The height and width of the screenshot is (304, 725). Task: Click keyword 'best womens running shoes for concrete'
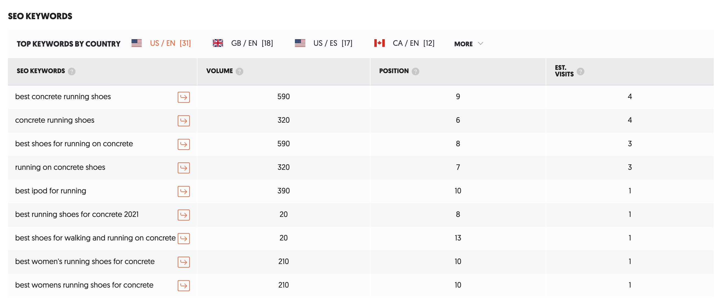click(84, 285)
